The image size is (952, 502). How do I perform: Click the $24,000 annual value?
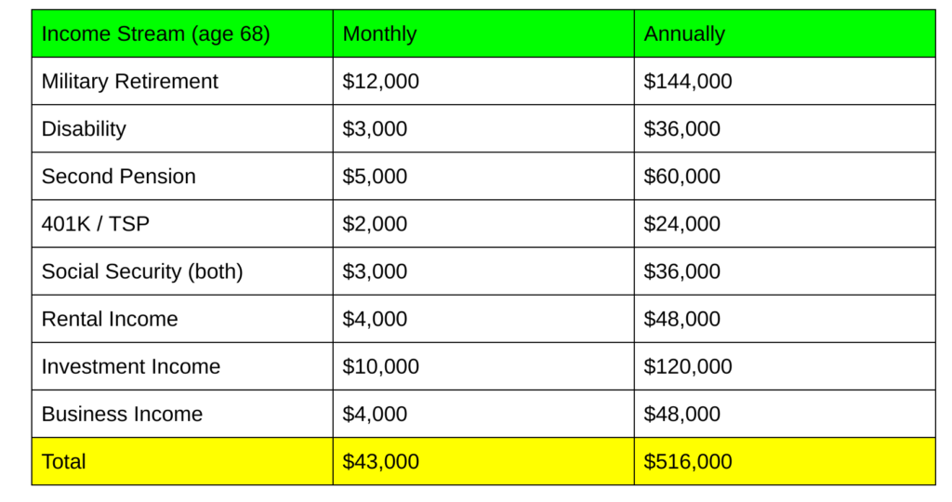pyautogui.click(x=682, y=224)
